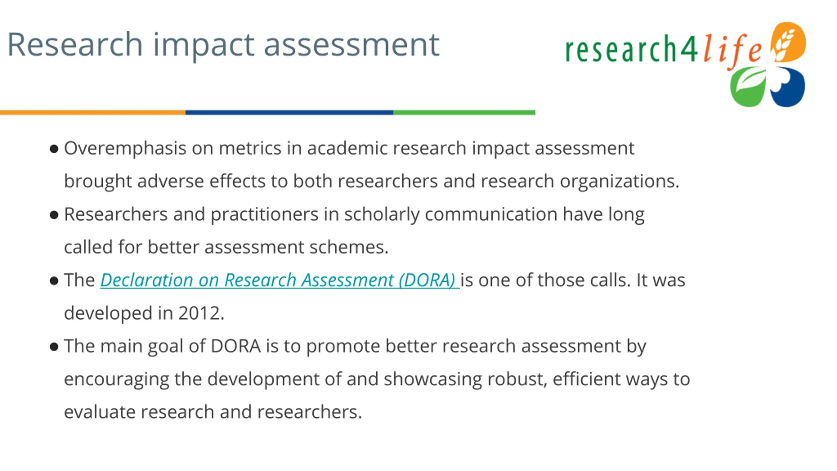This screenshot has width=837, height=471.
Task: Select the bullet before "Researchers and practitioners"
Action: pos(54,215)
